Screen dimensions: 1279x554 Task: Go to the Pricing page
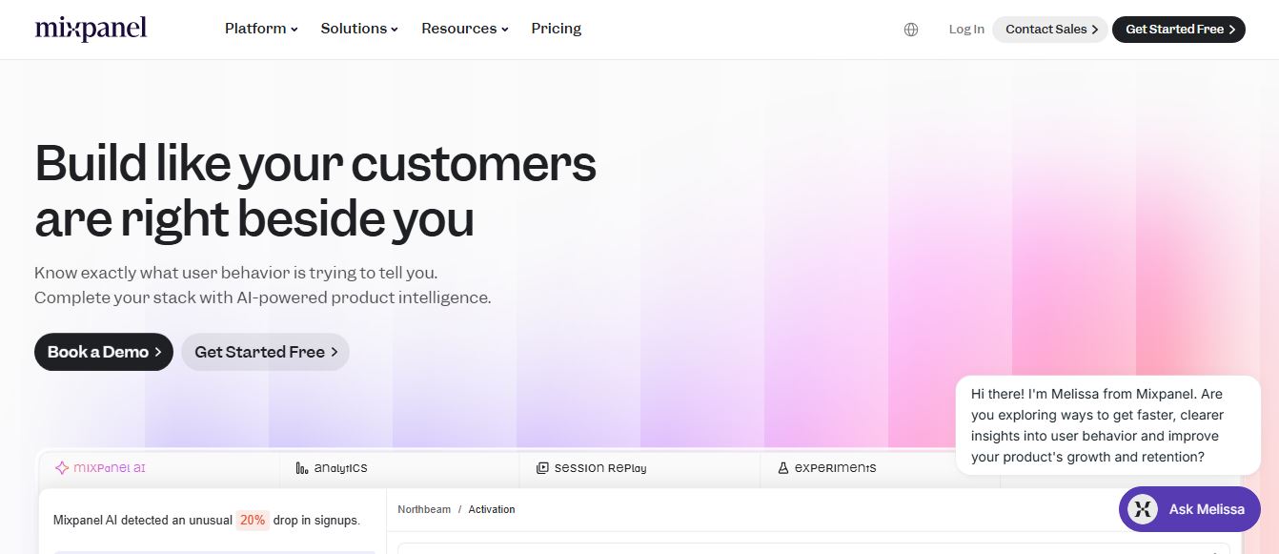click(557, 29)
